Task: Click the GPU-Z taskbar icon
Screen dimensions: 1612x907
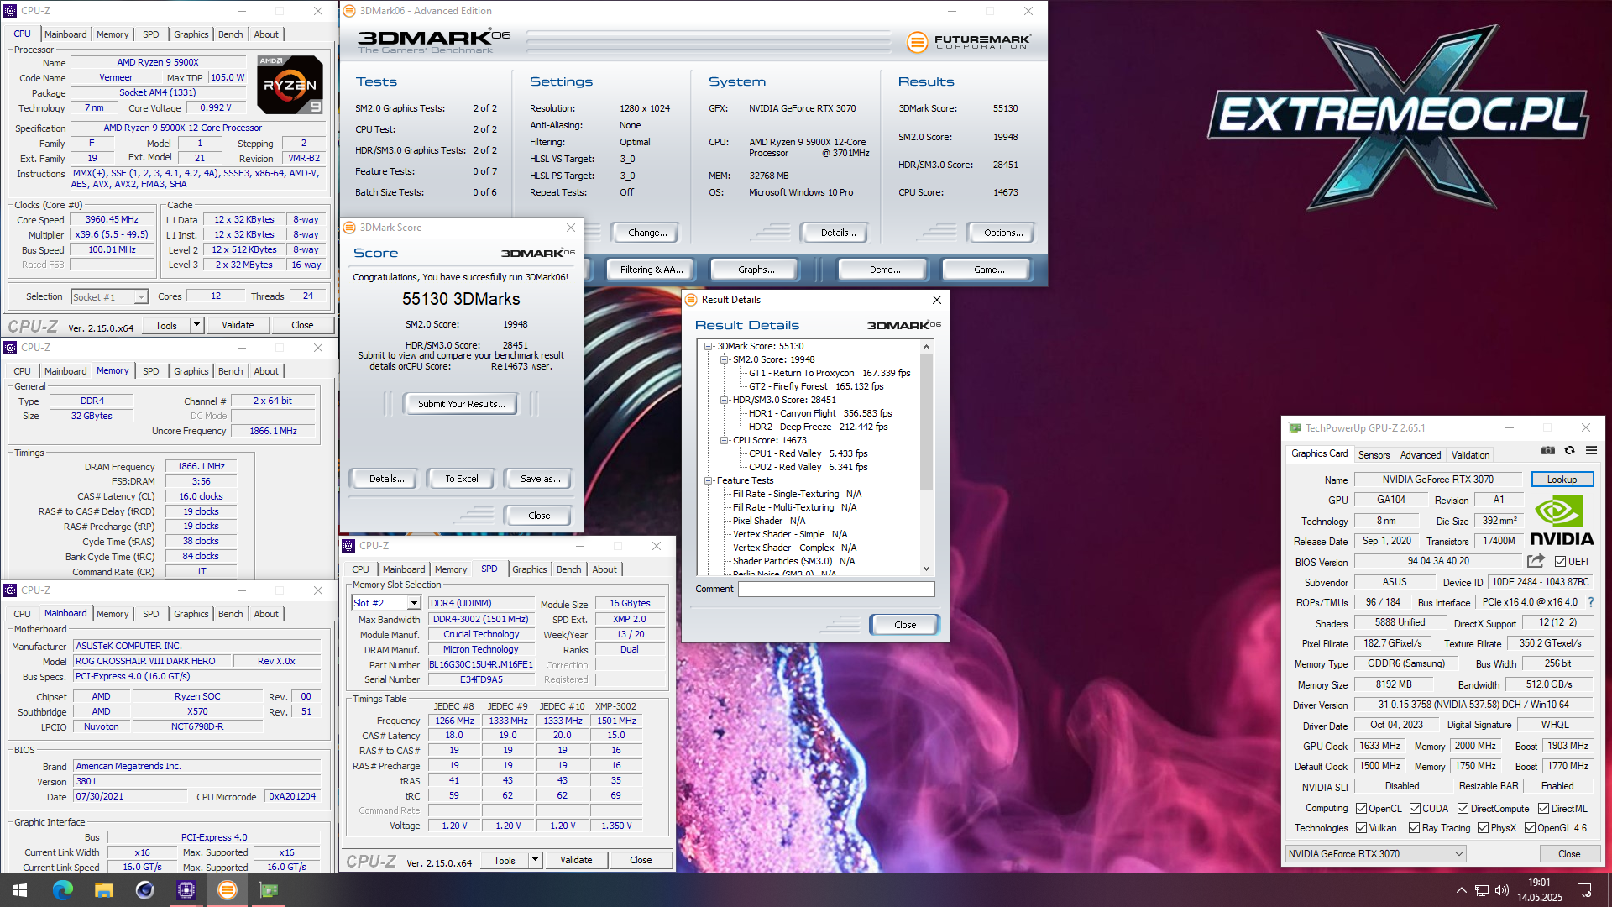Action: pos(269,890)
